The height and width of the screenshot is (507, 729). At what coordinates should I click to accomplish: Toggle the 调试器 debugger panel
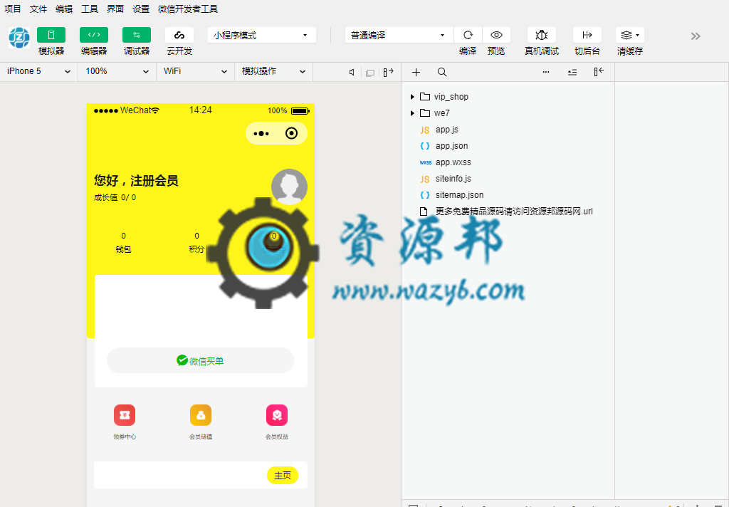point(137,36)
